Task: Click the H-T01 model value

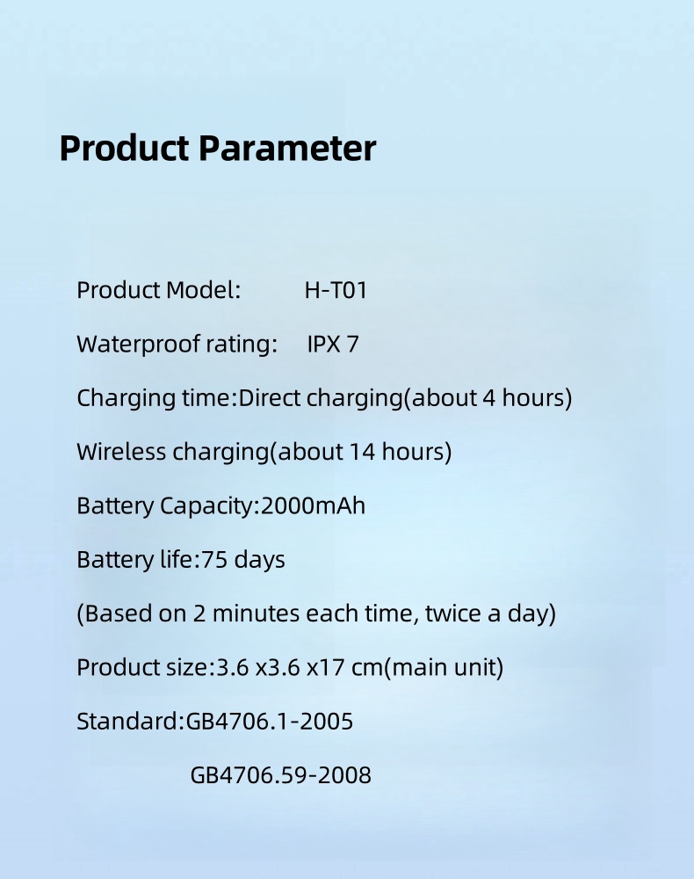Action: pyautogui.click(x=336, y=290)
